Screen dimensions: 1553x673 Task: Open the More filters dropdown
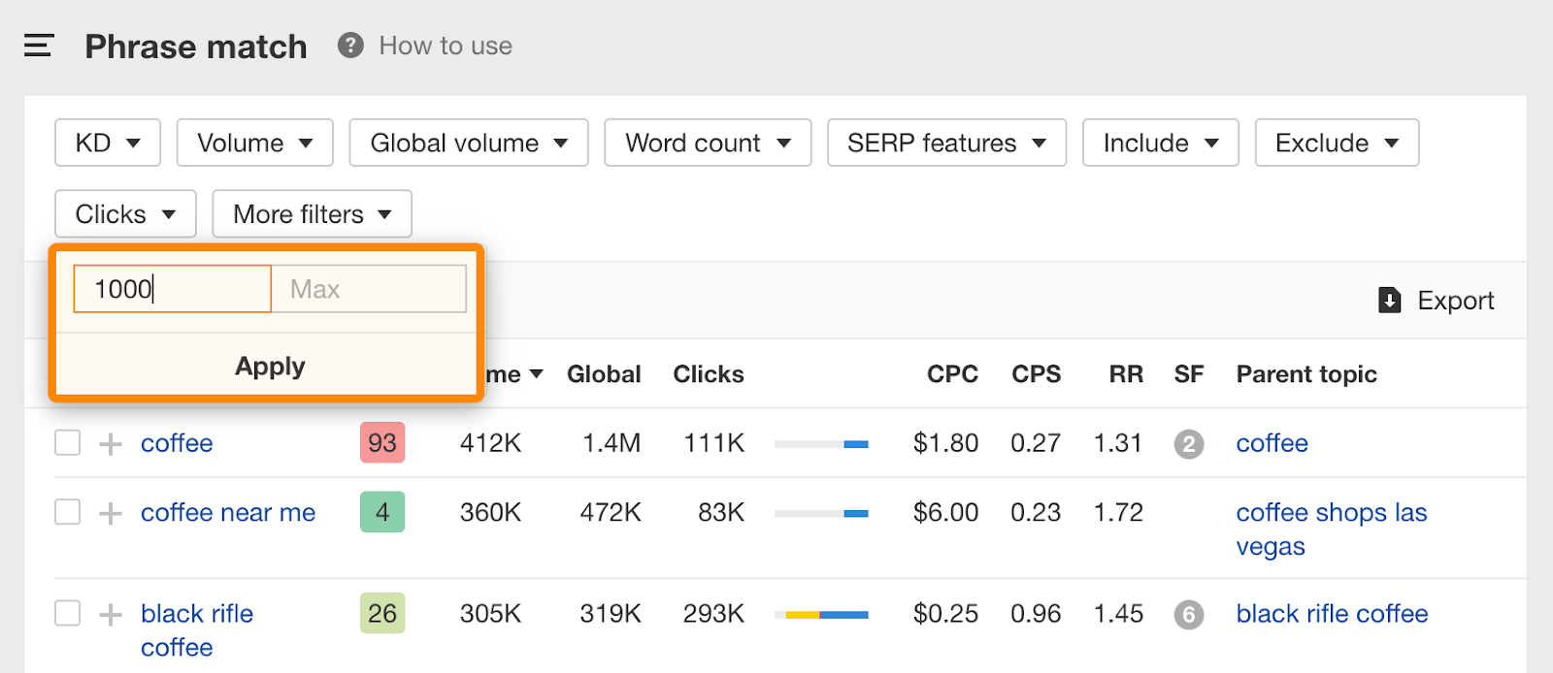click(312, 214)
